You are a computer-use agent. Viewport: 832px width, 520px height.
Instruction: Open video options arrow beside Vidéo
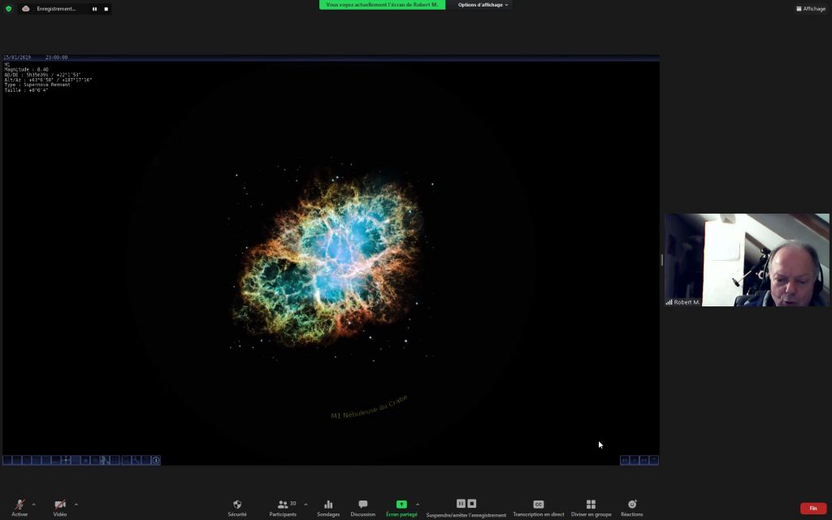click(76, 505)
